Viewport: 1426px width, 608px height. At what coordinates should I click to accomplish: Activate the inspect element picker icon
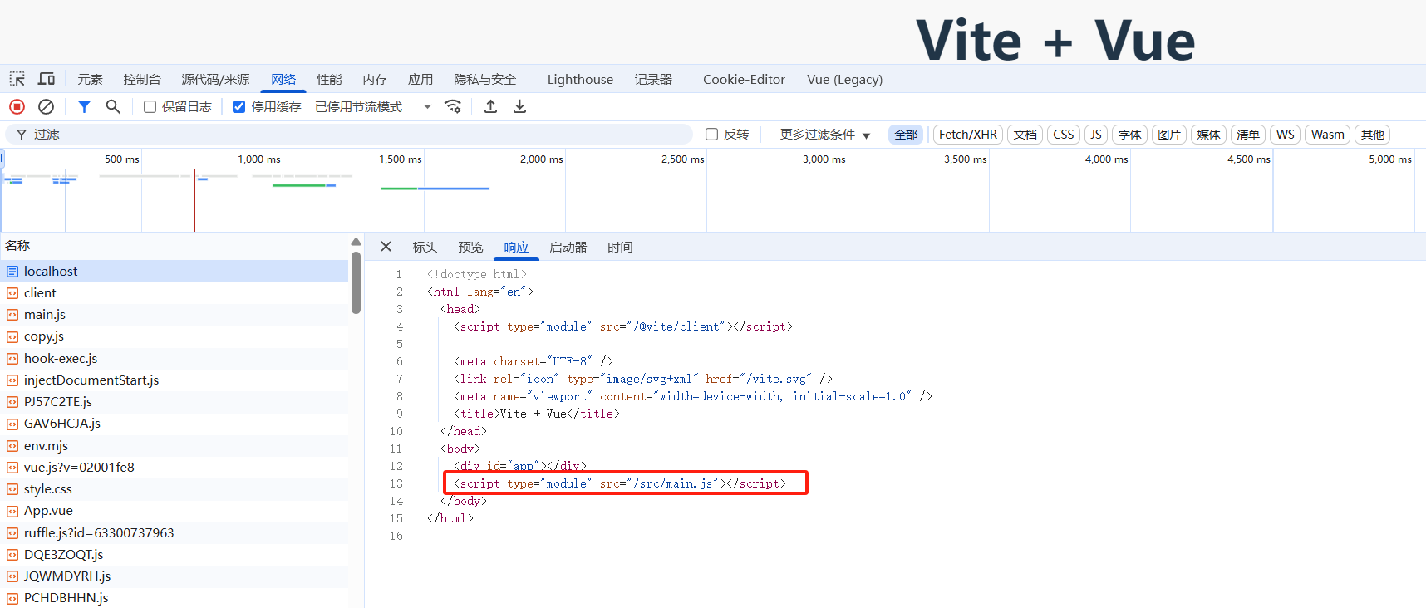tap(17, 79)
